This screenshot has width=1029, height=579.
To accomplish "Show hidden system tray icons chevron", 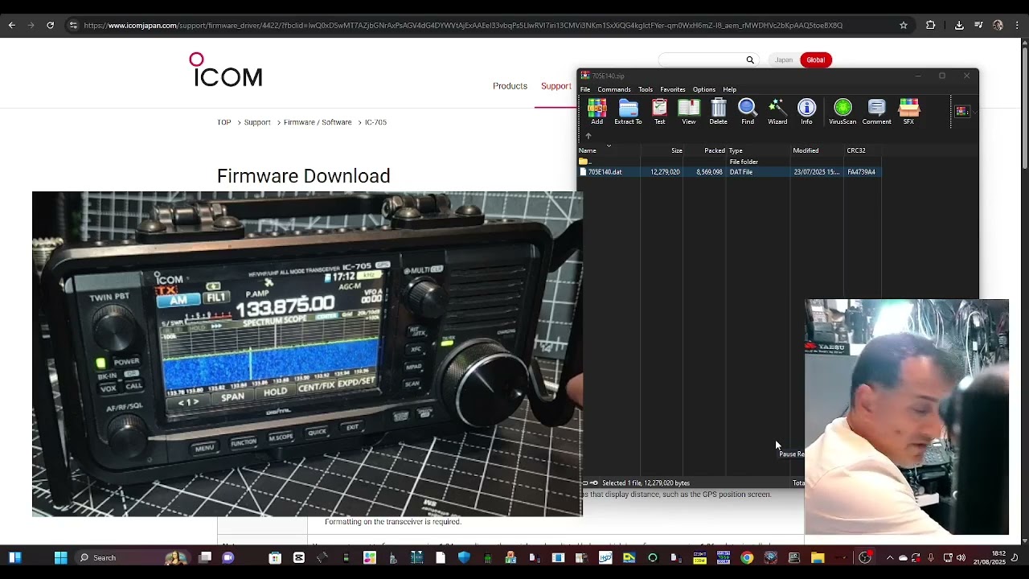I will pos(889,557).
